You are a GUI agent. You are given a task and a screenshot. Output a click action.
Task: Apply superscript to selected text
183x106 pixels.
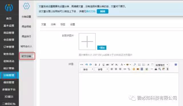pos(112,65)
